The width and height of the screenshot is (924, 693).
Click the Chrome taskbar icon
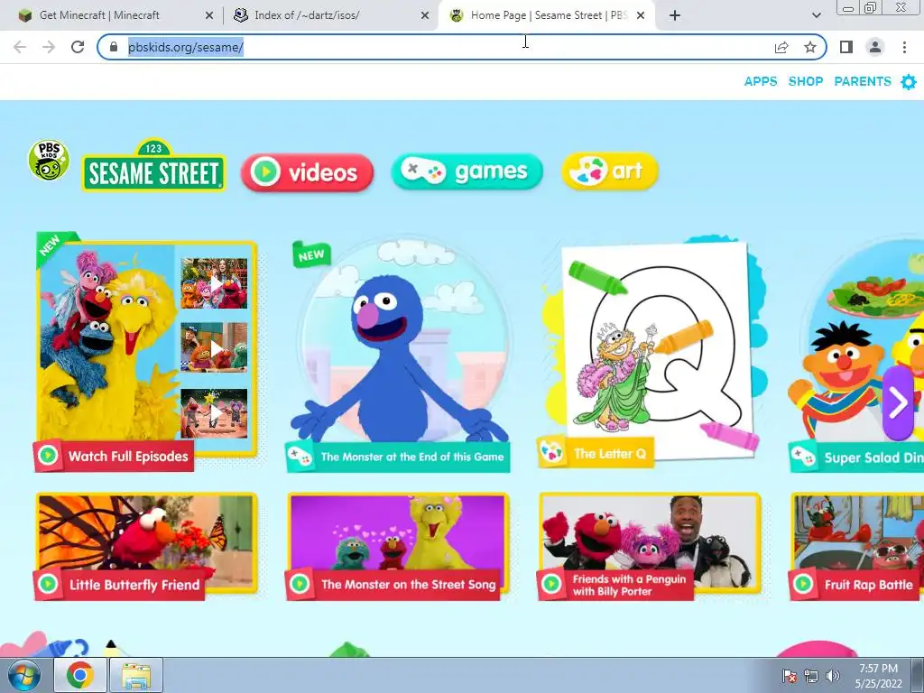80,675
